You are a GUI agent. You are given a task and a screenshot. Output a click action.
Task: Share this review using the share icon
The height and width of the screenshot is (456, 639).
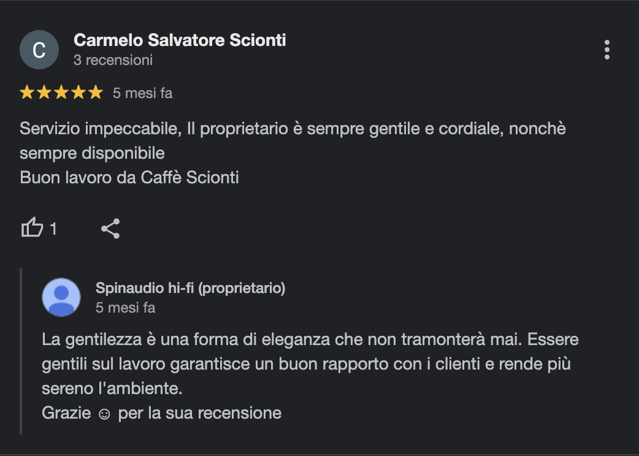[110, 229]
